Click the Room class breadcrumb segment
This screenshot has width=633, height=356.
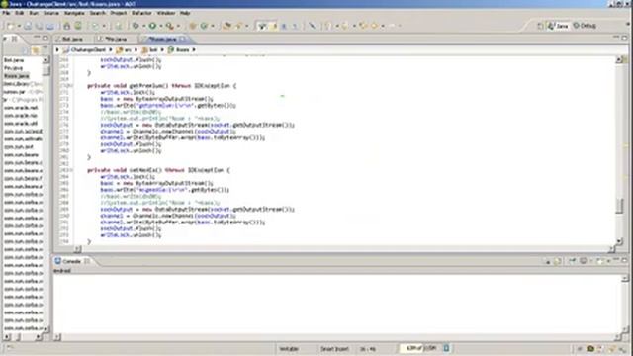[178, 50]
